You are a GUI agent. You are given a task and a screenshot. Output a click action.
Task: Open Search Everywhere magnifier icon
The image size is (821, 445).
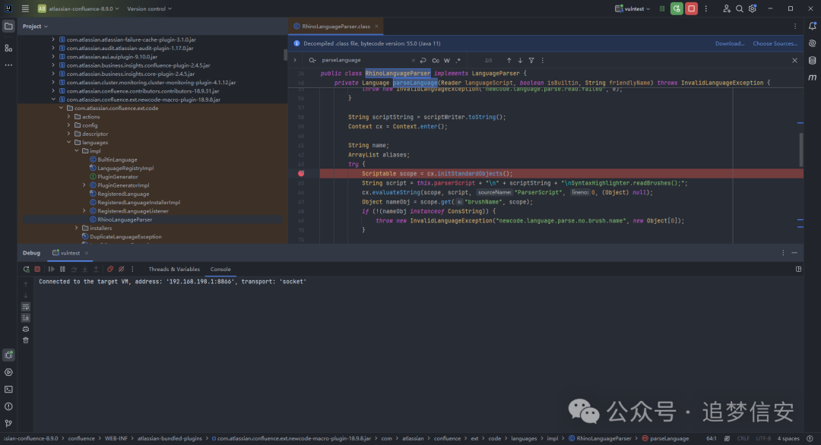[x=740, y=8]
